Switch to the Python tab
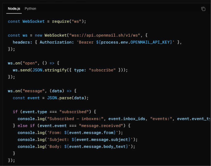The image size is (211, 166). 30,9
